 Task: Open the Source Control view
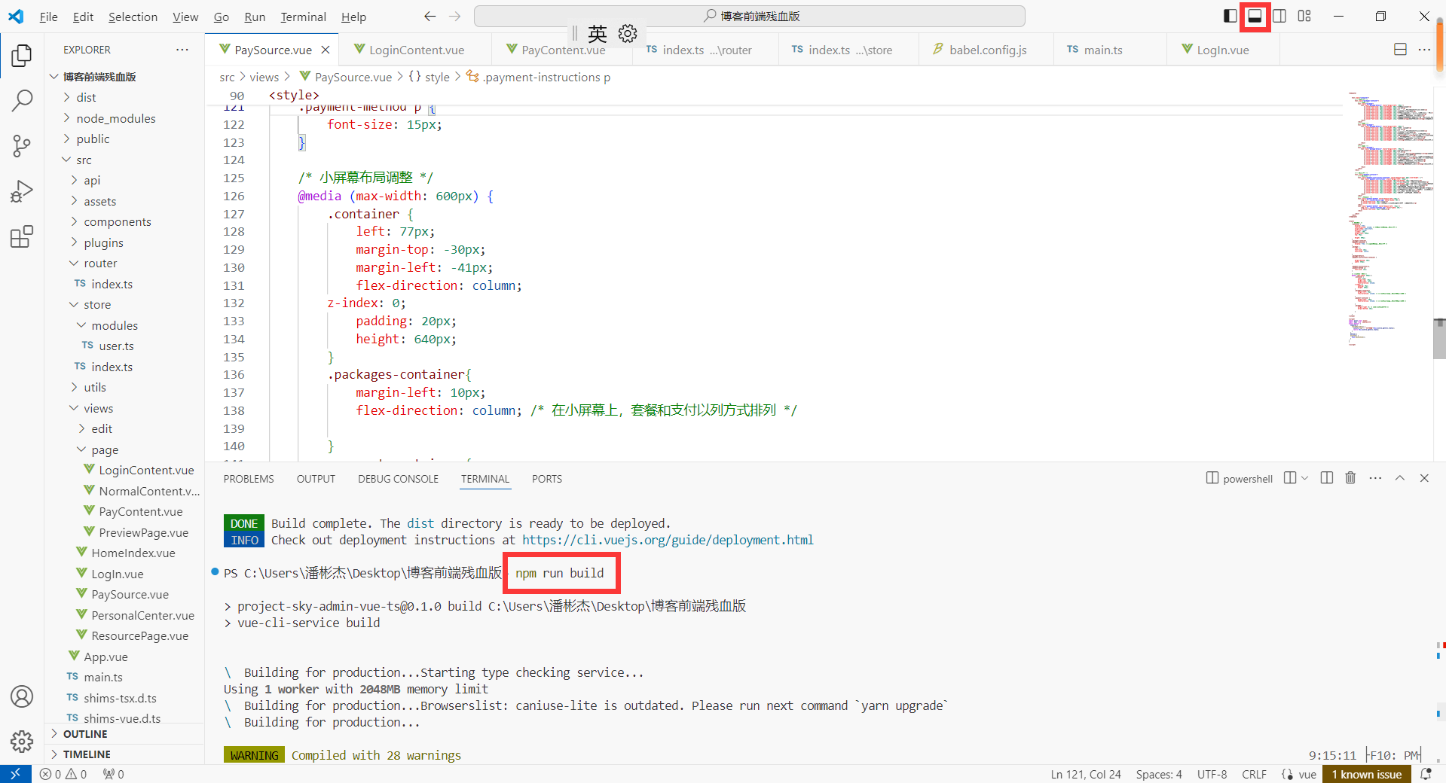point(22,145)
